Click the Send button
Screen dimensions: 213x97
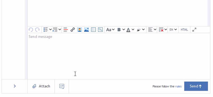tap(196, 86)
